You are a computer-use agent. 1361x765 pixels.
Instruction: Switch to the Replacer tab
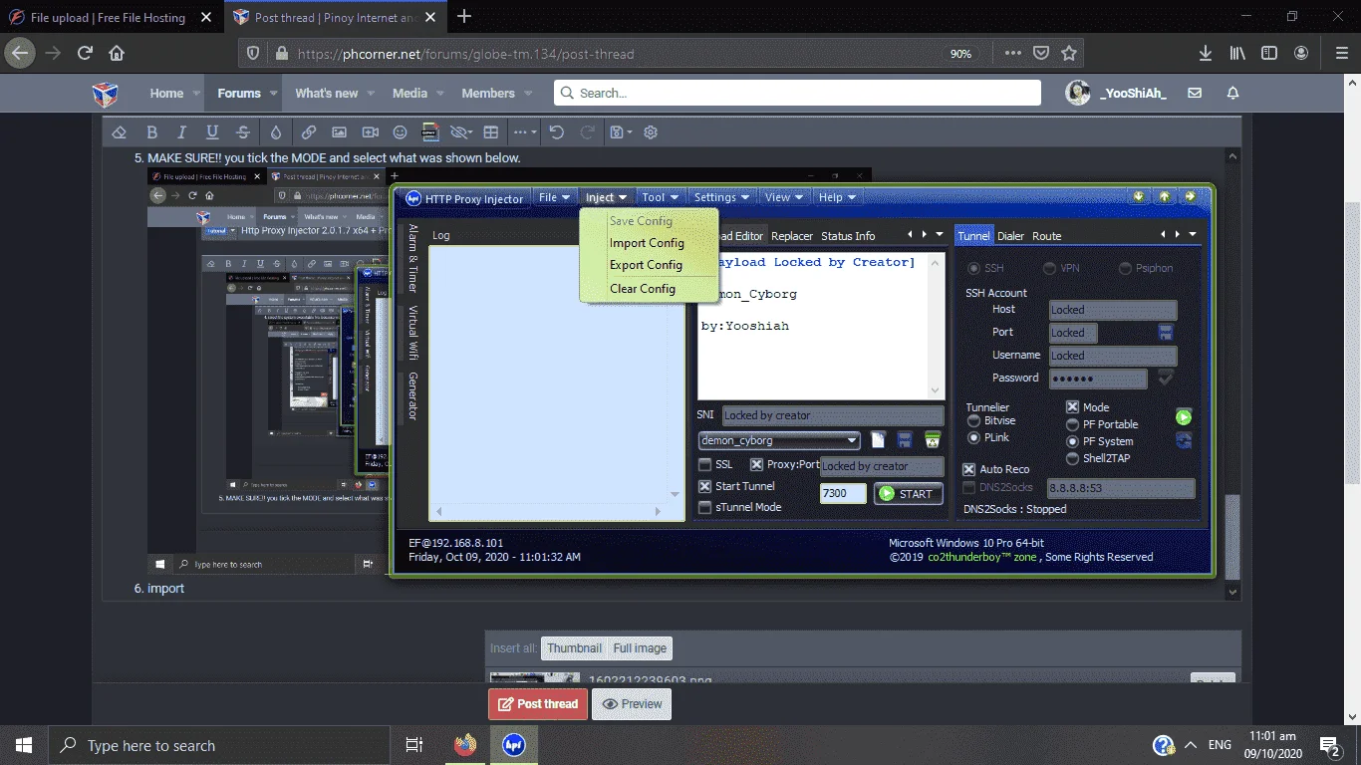click(792, 236)
